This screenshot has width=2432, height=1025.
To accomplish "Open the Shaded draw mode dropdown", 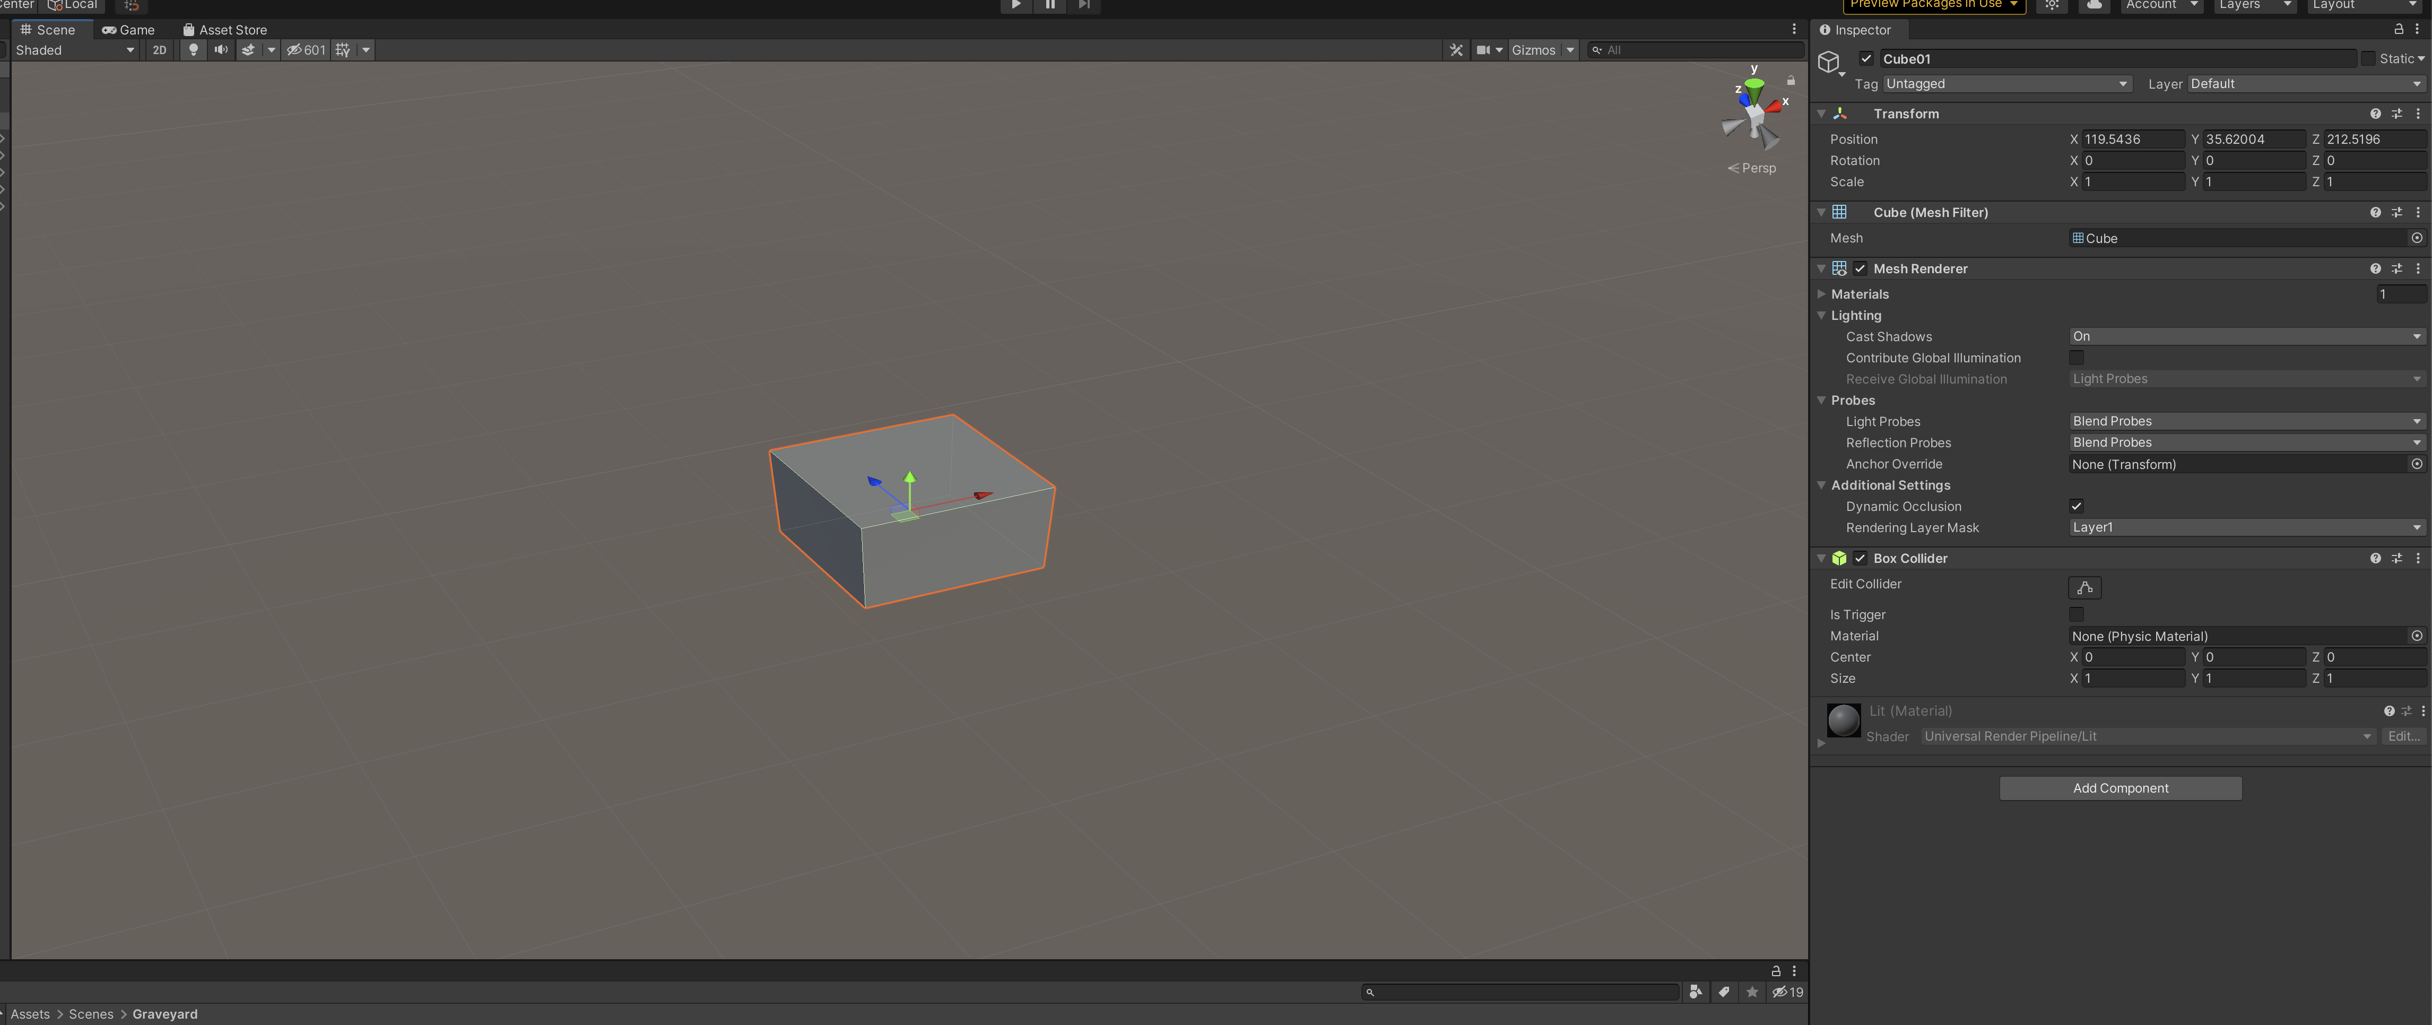I will point(74,50).
